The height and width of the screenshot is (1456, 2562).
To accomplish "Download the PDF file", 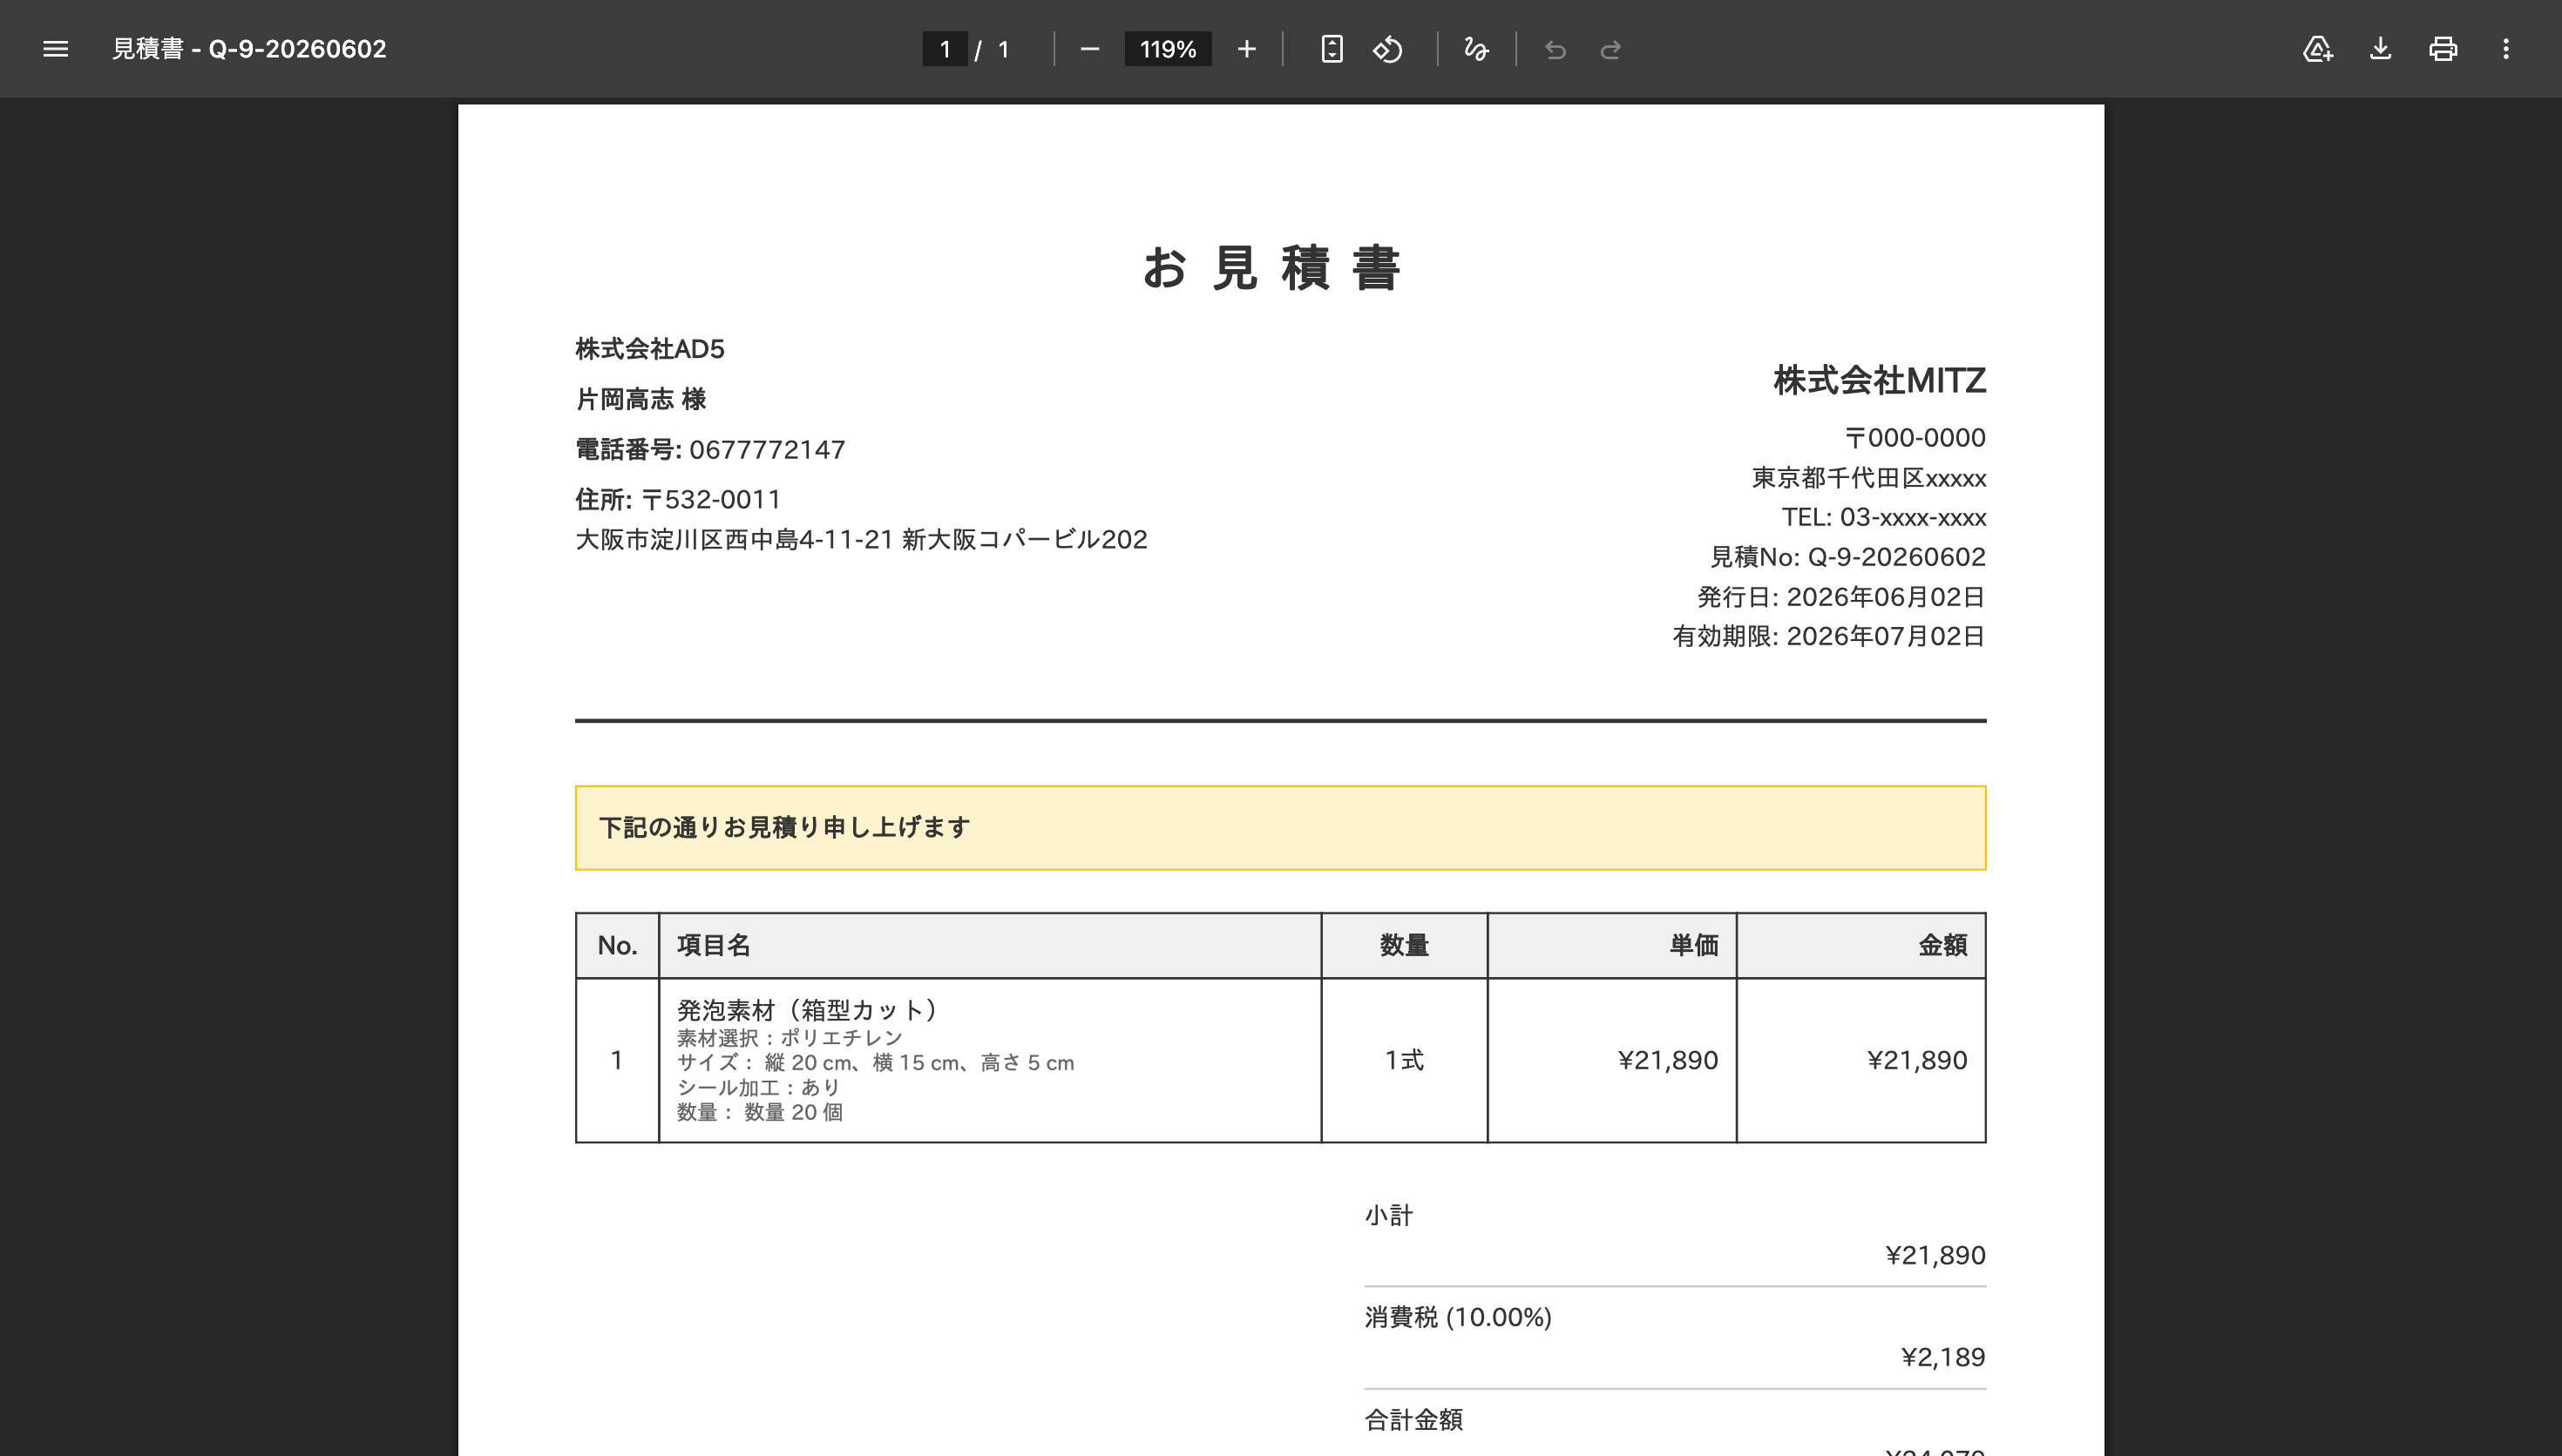I will pos(2381,49).
